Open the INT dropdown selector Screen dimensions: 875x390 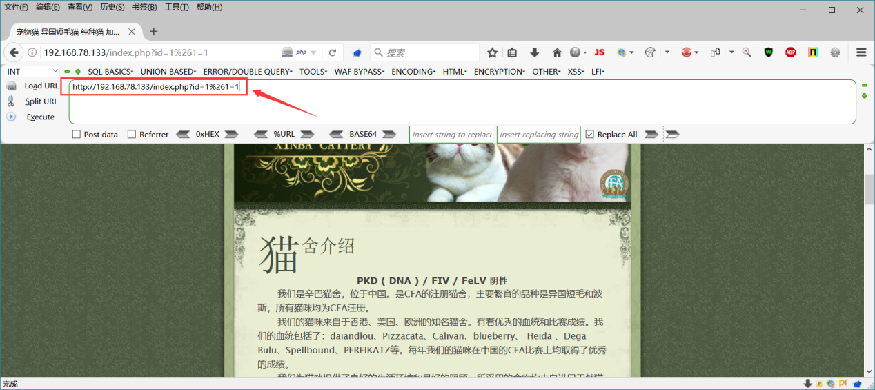(32, 71)
